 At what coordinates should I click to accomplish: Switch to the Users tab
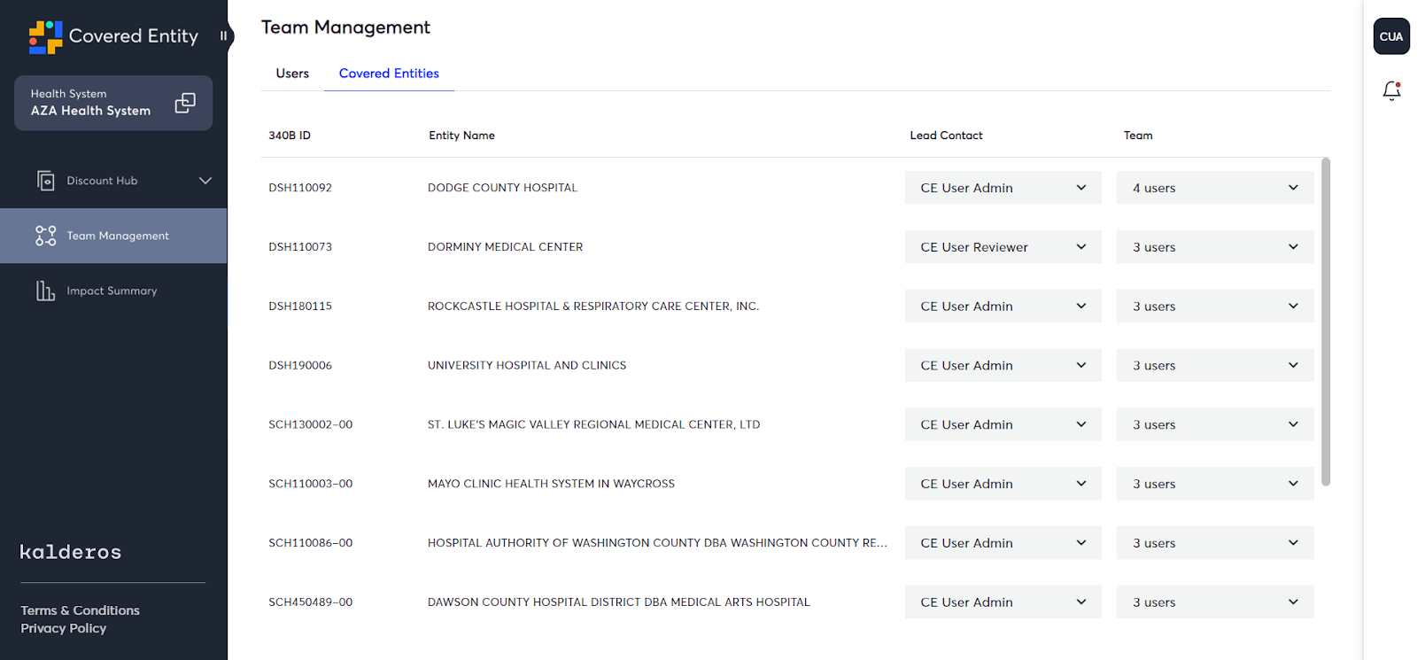click(x=292, y=74)
